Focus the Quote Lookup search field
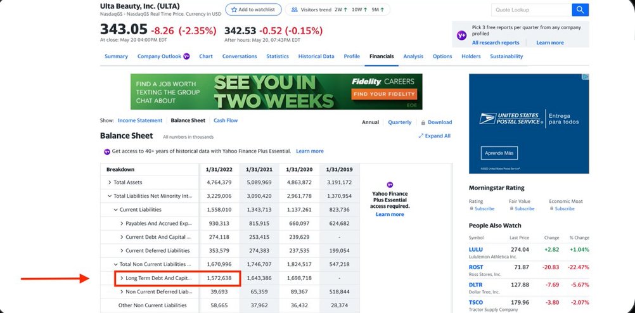The image size is (635, 313). click(531, 10)
